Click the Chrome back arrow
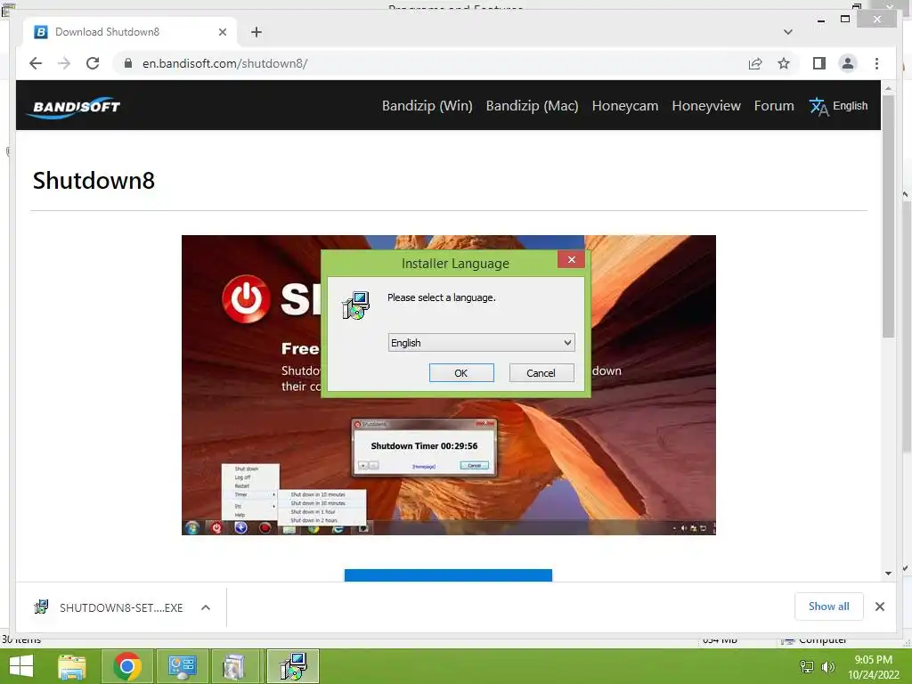912x684 pixels. pos(36,63)
